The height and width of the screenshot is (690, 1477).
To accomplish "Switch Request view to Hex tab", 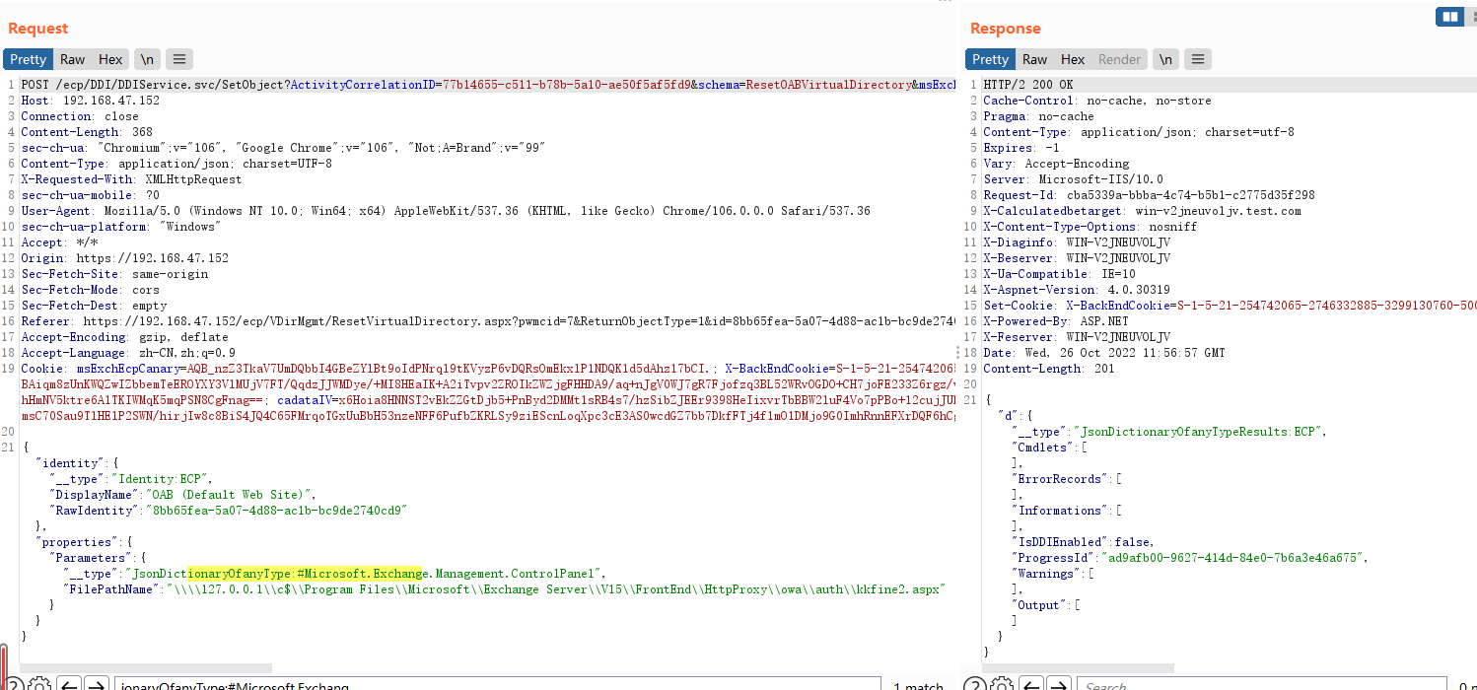I will point(110,59).
